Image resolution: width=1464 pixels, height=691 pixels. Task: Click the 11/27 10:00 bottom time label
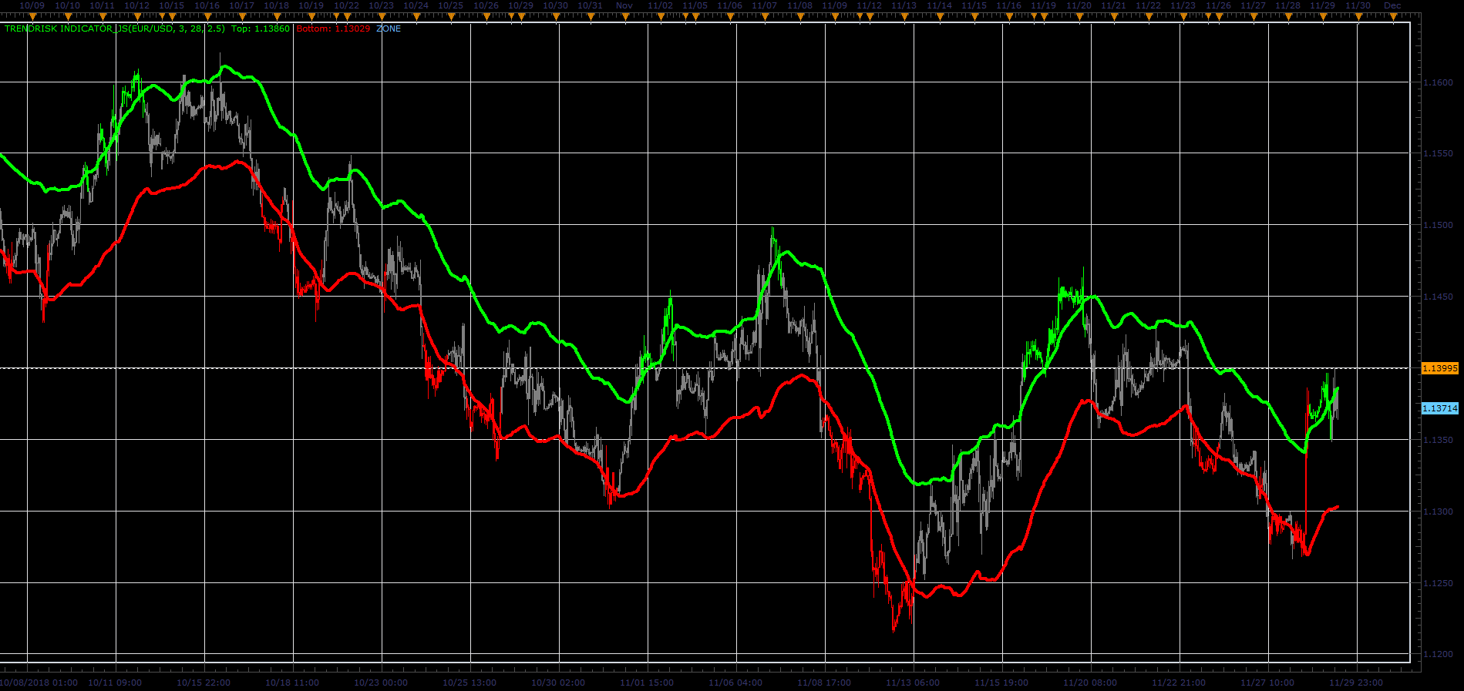1267,683
